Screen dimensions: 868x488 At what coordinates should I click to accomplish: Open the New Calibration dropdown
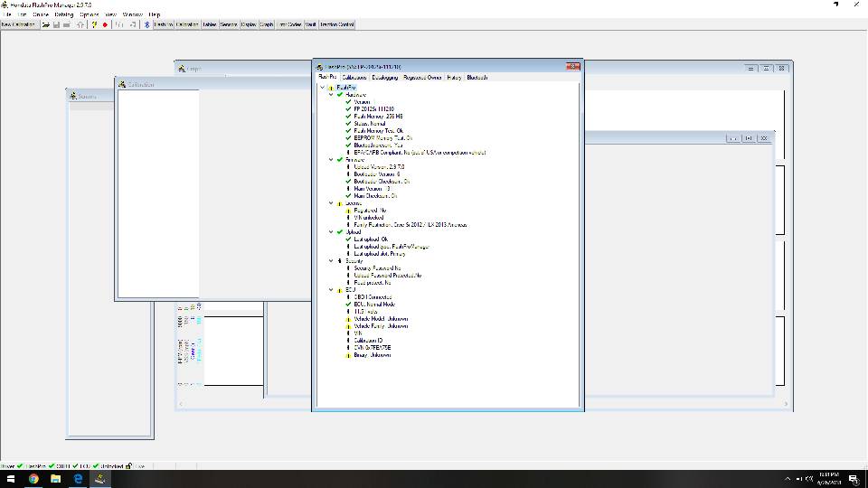pos(19,24)
